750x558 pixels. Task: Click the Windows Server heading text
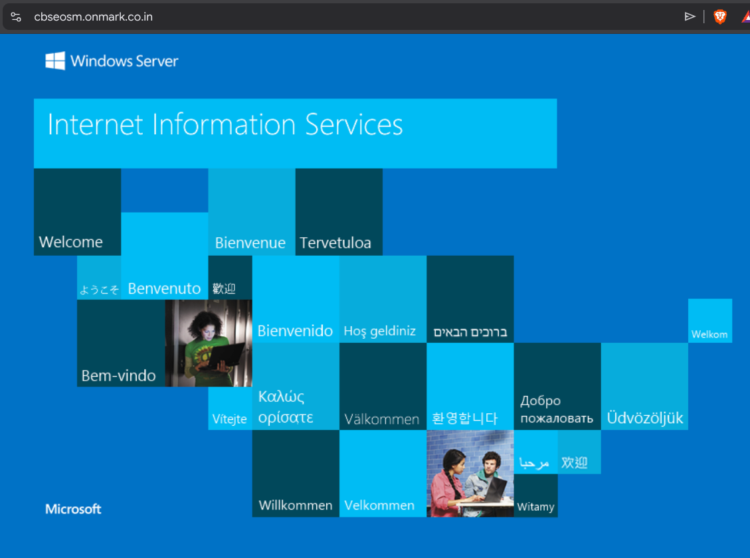tap(124, 60)
